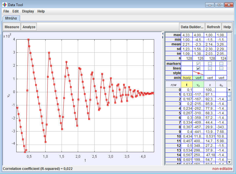Click the vert axis cell for ax
236x174 pixels.
point(221,78)
